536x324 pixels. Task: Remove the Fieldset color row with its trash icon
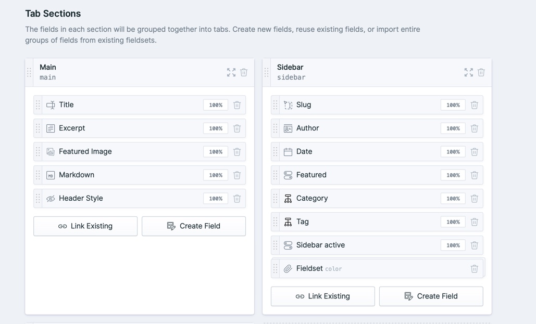coord(474,269)
